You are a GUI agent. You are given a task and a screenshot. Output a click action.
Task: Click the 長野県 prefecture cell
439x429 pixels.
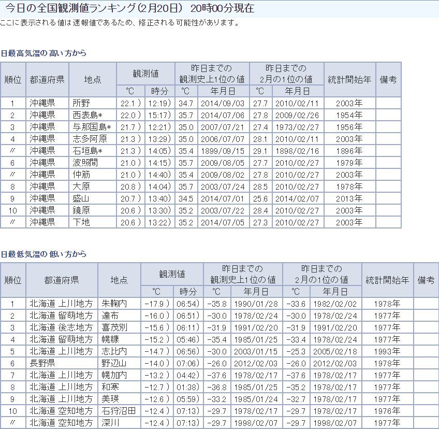(x=42, y=363)
